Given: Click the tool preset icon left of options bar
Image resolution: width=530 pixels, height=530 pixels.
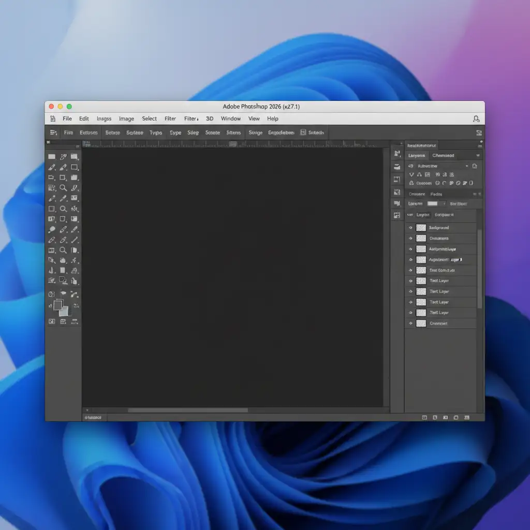Looking at the screenshot, I should (53, 133).
